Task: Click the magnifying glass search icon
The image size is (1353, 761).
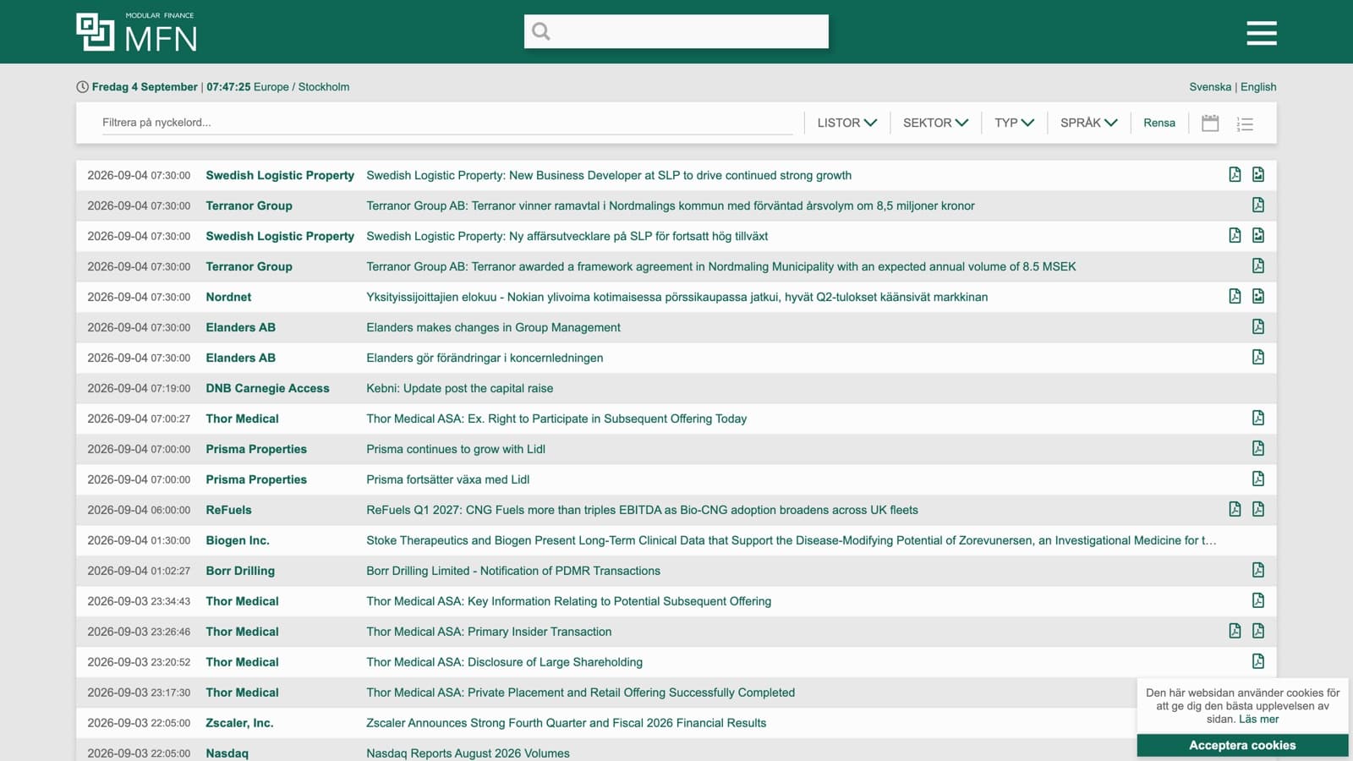Action: coord(541,32)
